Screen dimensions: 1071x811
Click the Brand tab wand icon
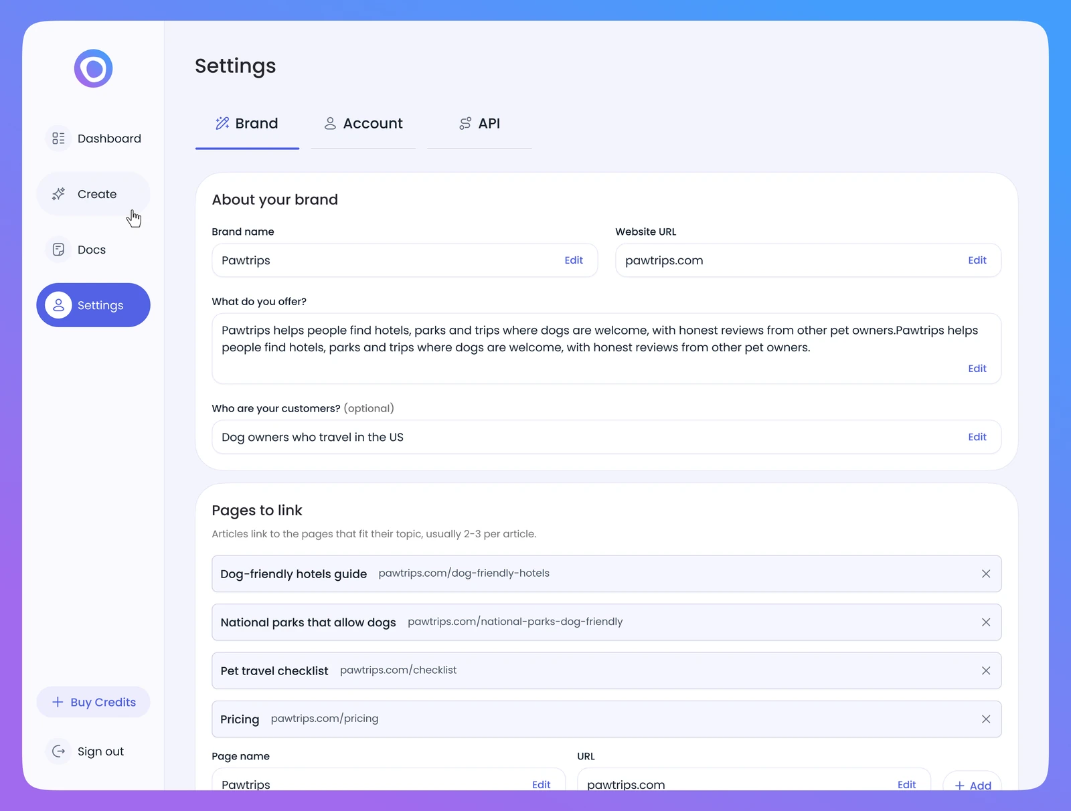222,123
